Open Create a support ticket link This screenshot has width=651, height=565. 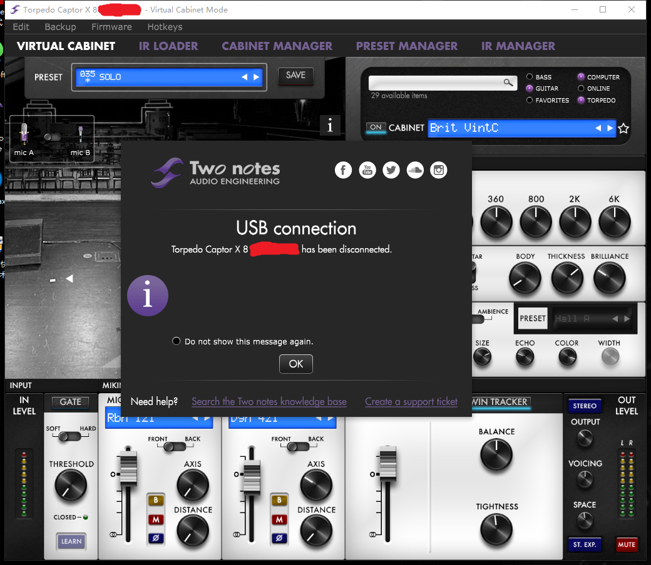click(411, 402)
